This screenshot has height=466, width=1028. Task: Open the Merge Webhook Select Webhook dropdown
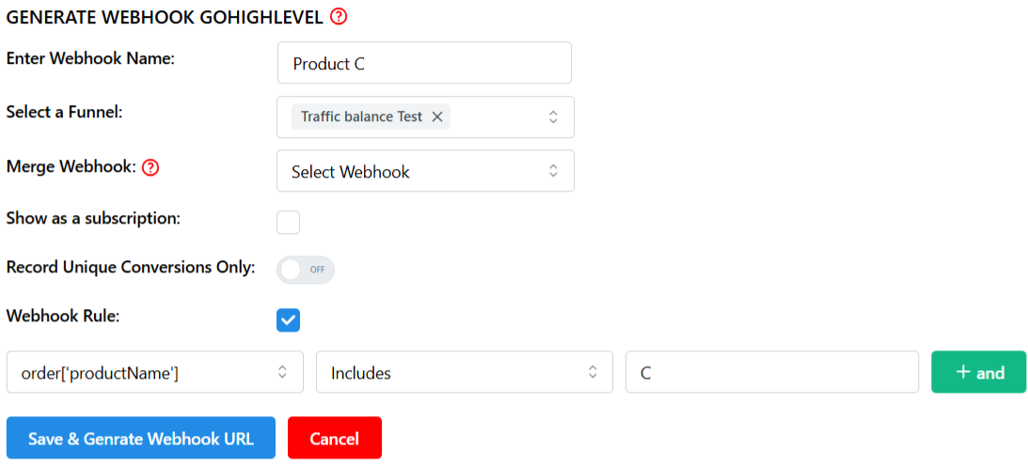(425, 171)
